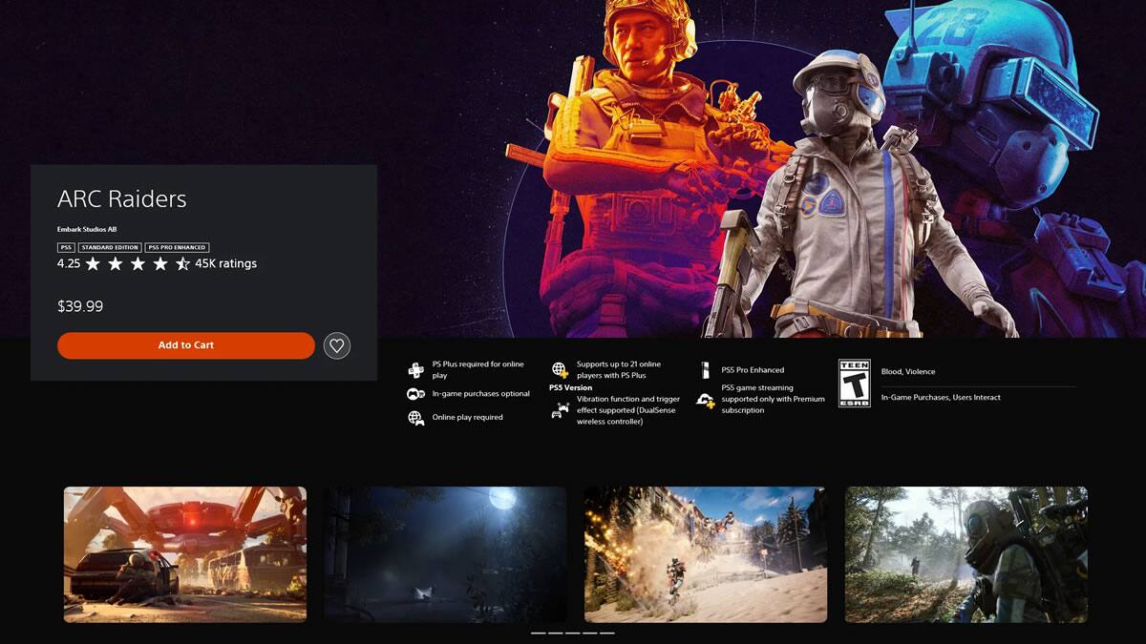The height and width of the screenshot is (644, 1146).
Task: Click the PS Plus required icon
Action: (416, 370)
